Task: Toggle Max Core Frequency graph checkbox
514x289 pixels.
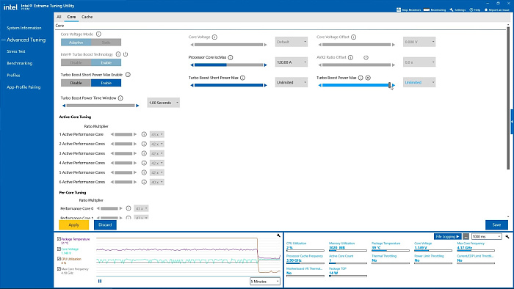Action: [59, 268]
